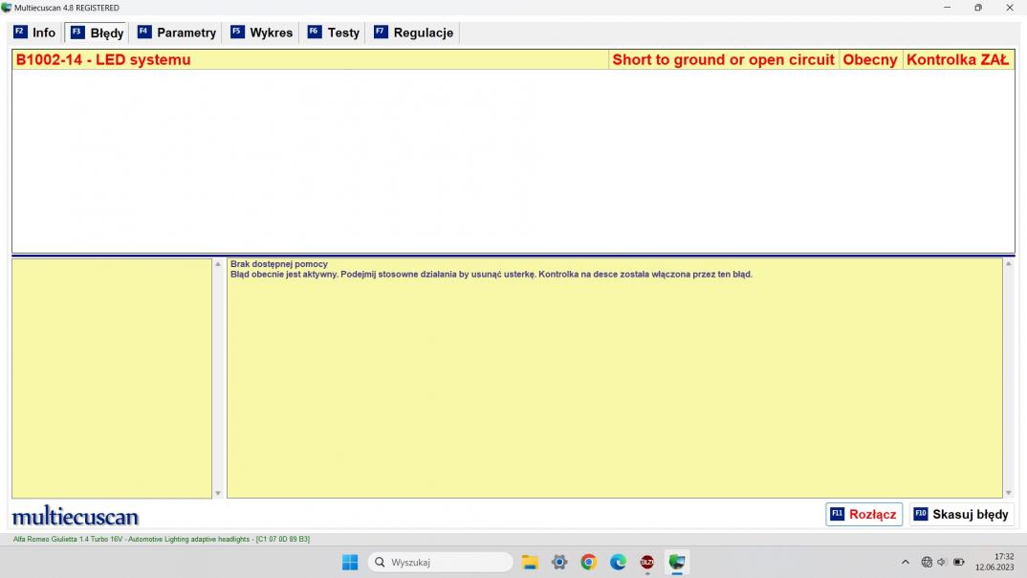
Task: Open network status in system tray
Action: (927, 563)
